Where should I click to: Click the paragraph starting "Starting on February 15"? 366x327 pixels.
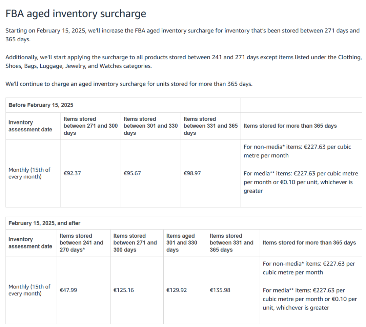tap(182, 35)
